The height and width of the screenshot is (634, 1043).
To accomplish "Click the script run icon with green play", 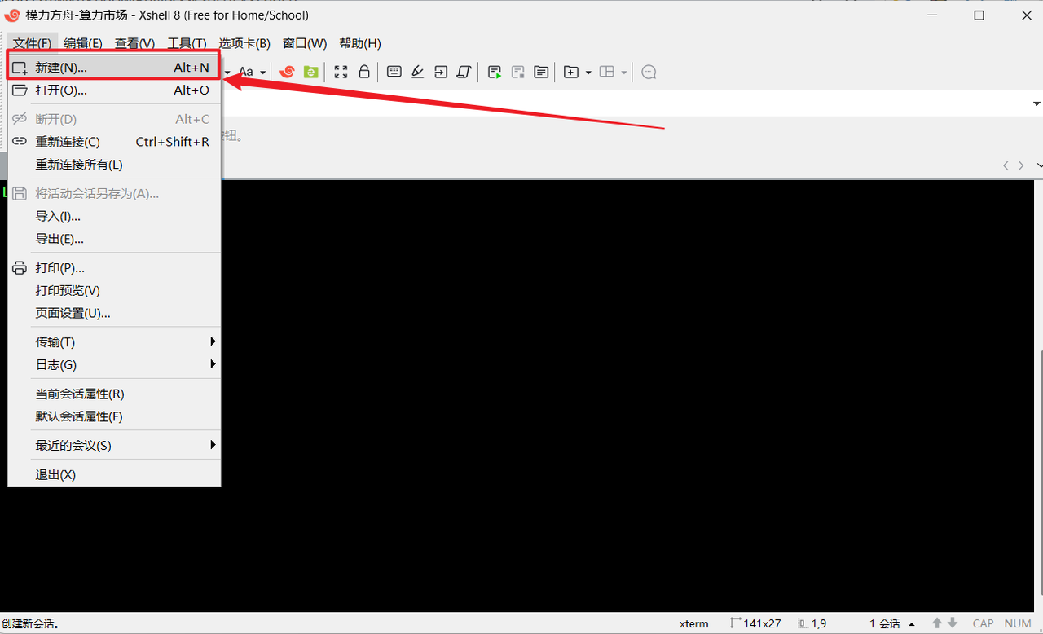I will click(495, 72).
